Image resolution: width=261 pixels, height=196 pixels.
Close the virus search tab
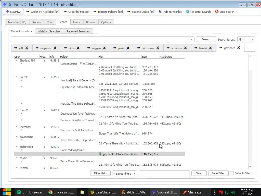(x=78, y=48)
